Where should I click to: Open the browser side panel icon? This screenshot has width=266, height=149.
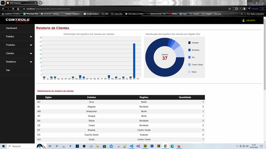pyautogui.click(x=244, y=9)
